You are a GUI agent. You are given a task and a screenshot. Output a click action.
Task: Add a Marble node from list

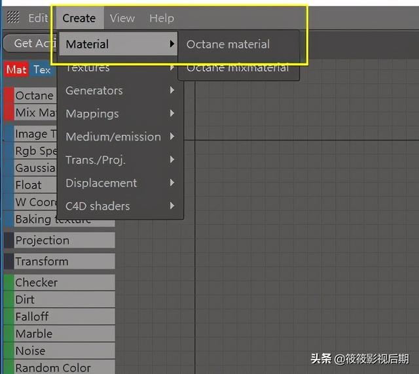(64, 333)
